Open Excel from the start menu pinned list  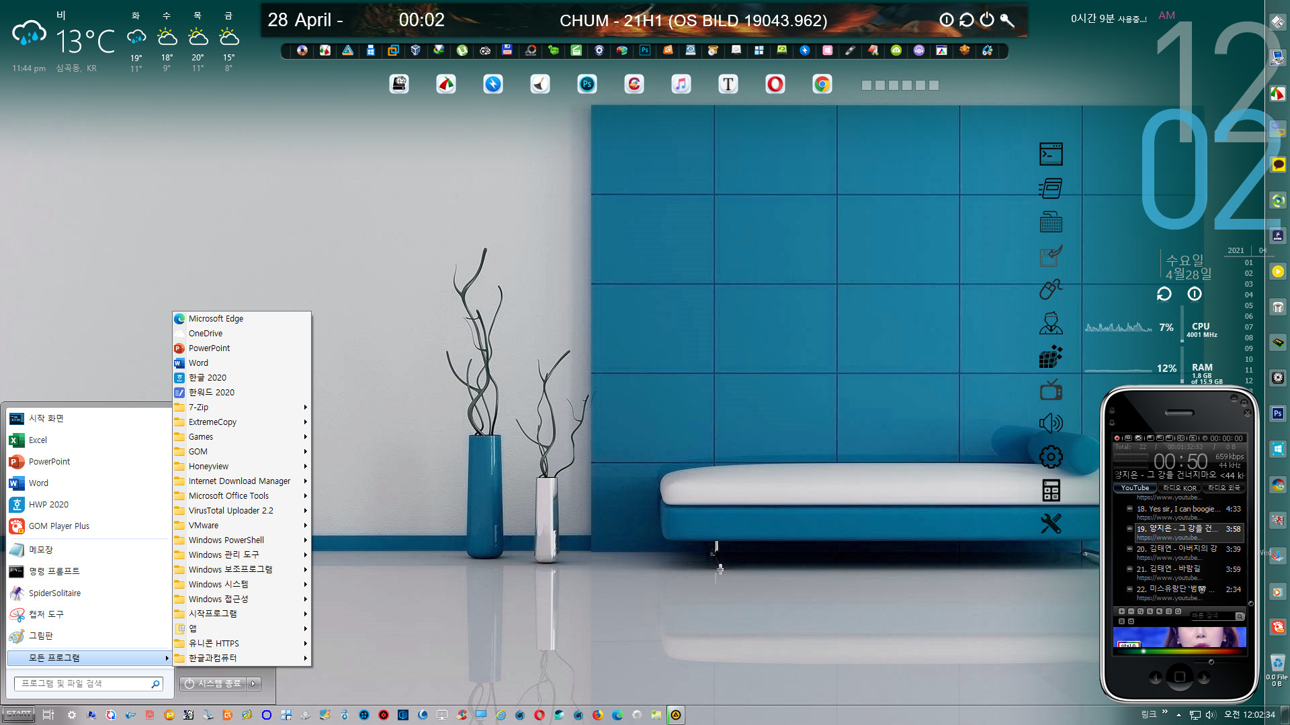pyautogui.click(x=87, y=440)
